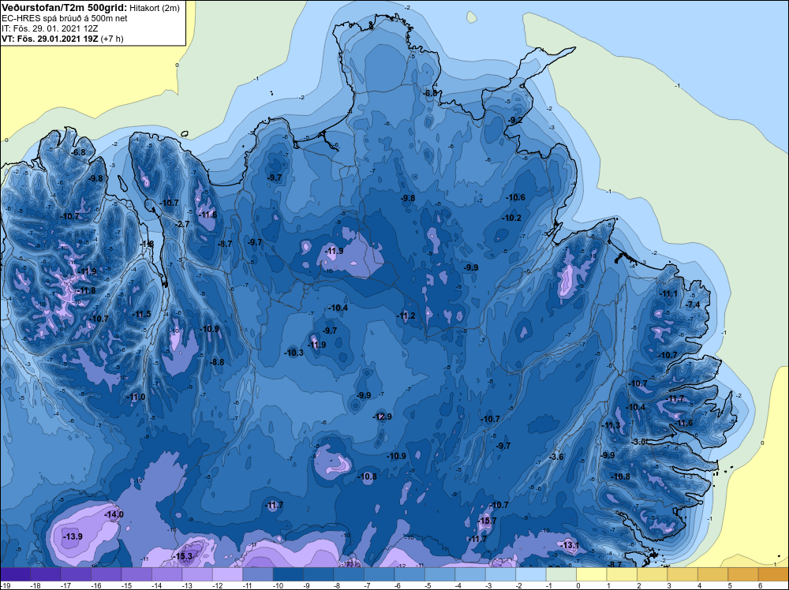Click the pale green legend swatch between -1 and 0
The width and height of the screenshot is (789, 590).
[561, 574]
